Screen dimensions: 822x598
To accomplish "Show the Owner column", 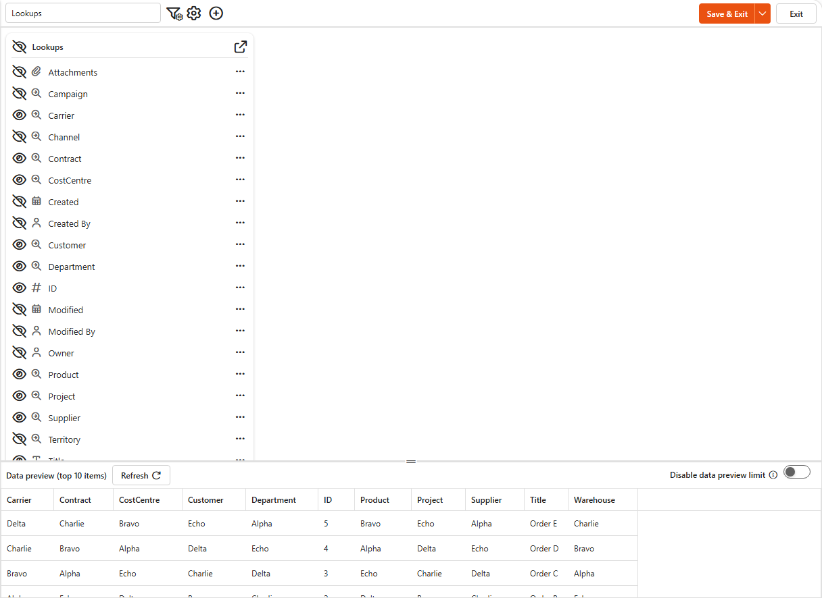I will point(20,353).
